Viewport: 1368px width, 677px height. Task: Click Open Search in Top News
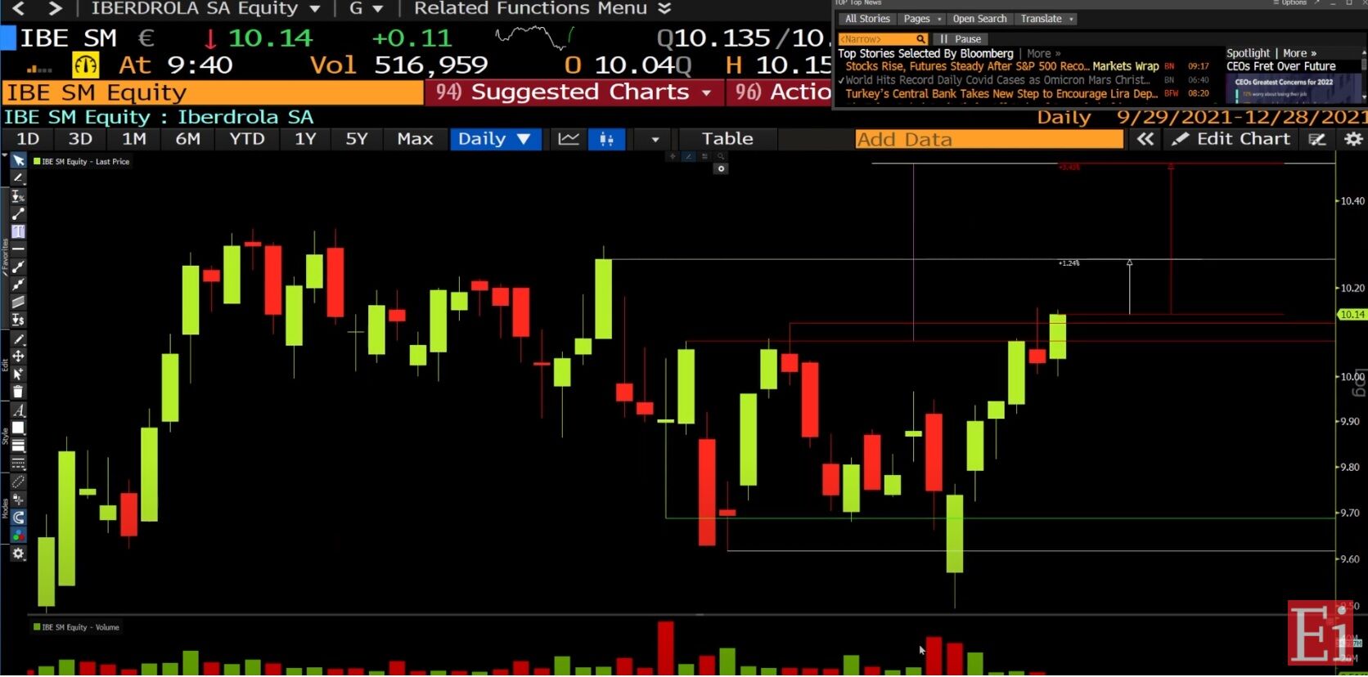979,19
